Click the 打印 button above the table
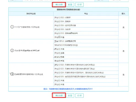 click(79, 5)
